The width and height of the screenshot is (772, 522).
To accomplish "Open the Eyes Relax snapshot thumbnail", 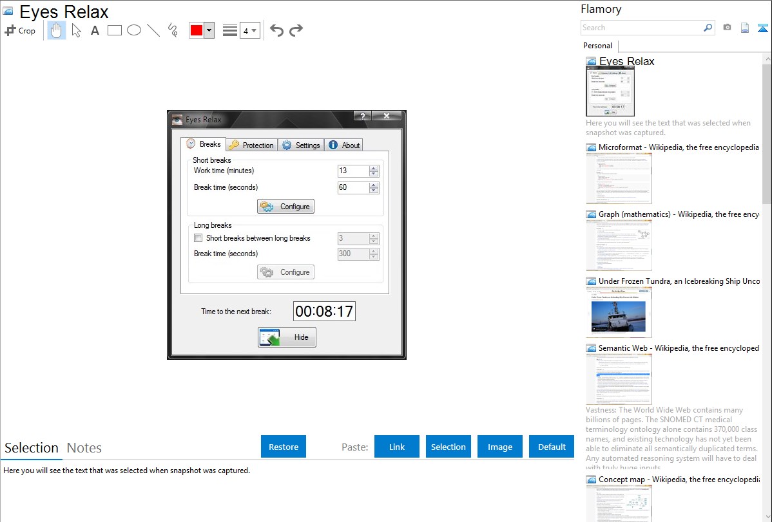I will (x=610, y=91).
